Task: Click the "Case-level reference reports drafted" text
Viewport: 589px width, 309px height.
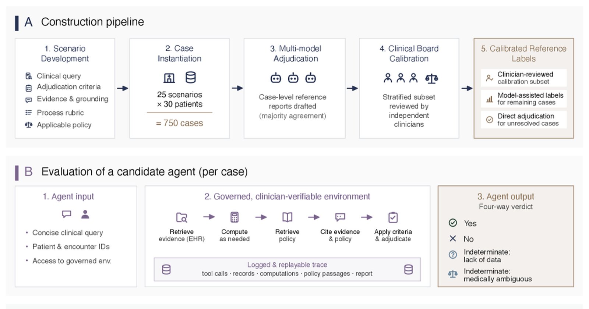Action: (293, 102)
